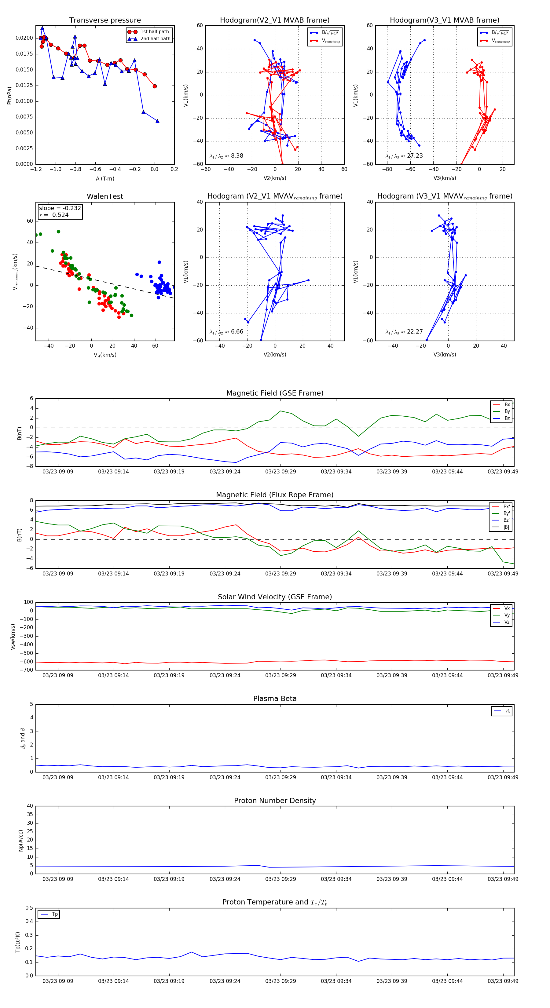Click the "Tp(10^6K)" y-axis label
The width and height of the screenshot is (550, 1008).
(x=18, y=942)
